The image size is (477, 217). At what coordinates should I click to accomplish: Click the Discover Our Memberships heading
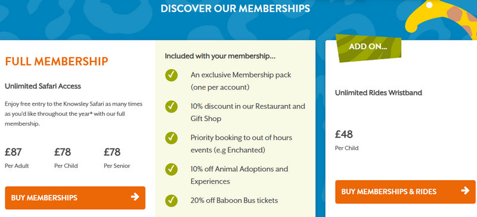pos(235,8)
